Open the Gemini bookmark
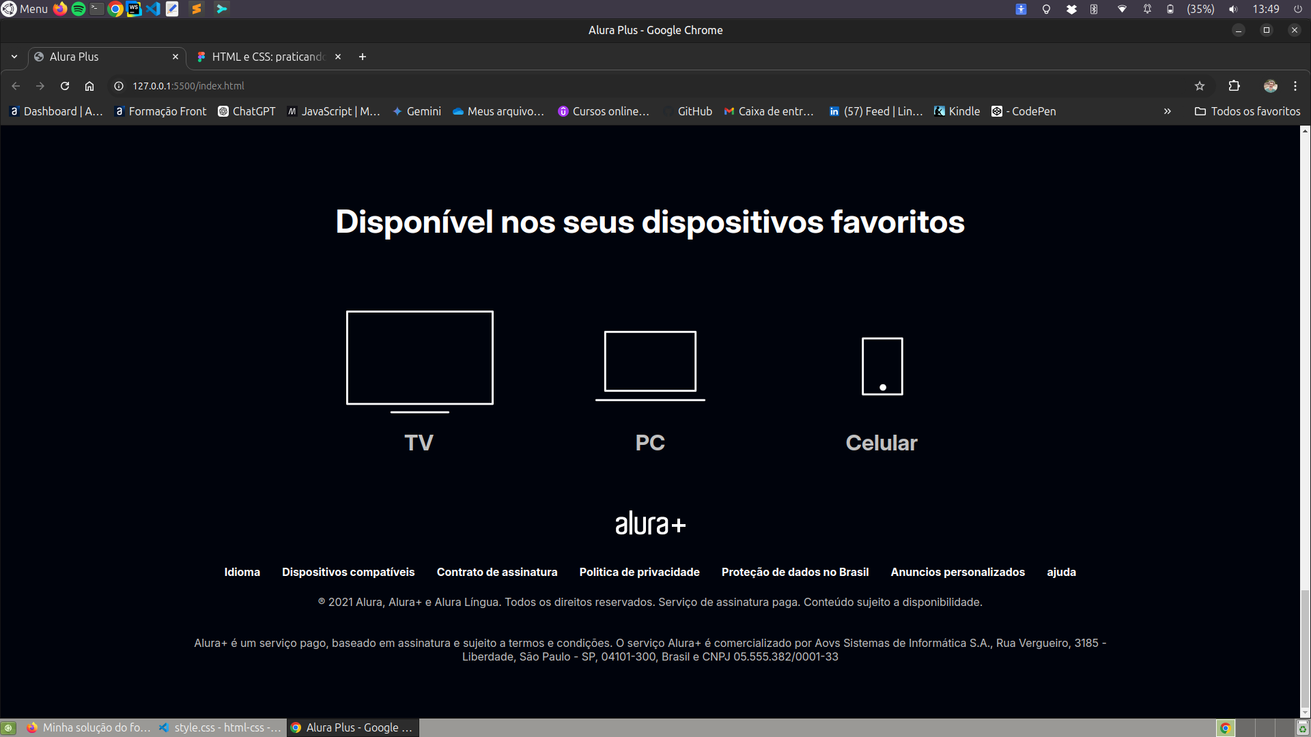 click(x=417, y=111)
